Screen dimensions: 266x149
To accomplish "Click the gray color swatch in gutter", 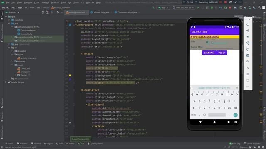I will pos(70,123).
